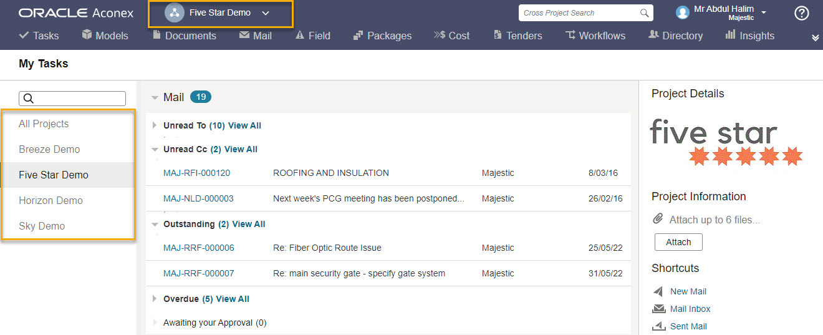
Task: Collapse the Unread Cc group
Action: tap(155, 150)
